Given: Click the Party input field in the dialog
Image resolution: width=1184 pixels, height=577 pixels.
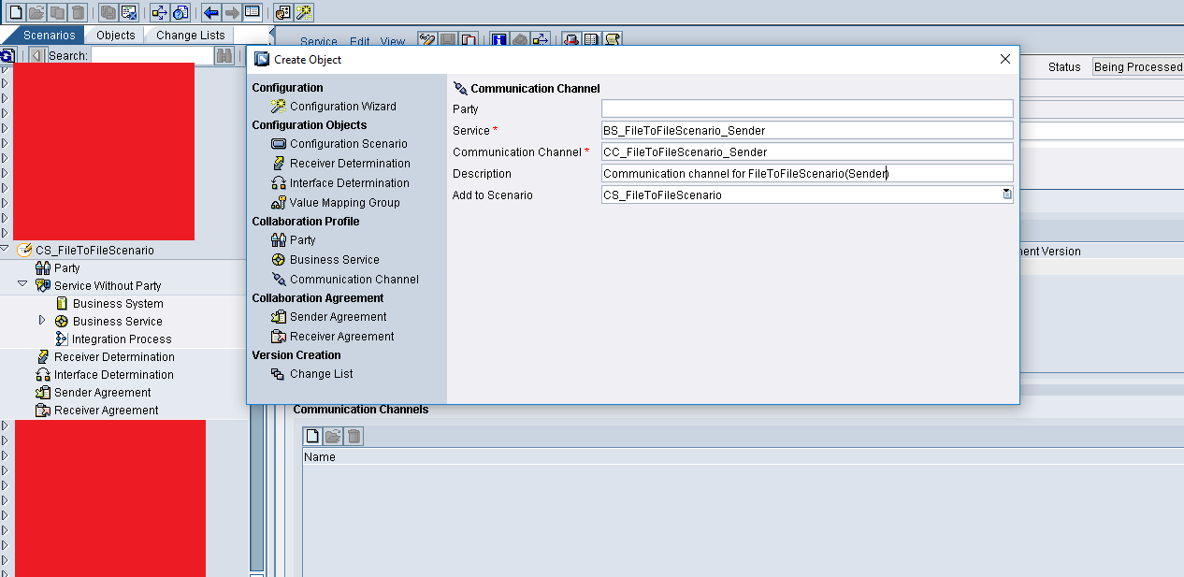Looking at the screenshot, I should [x=806, y=108].
